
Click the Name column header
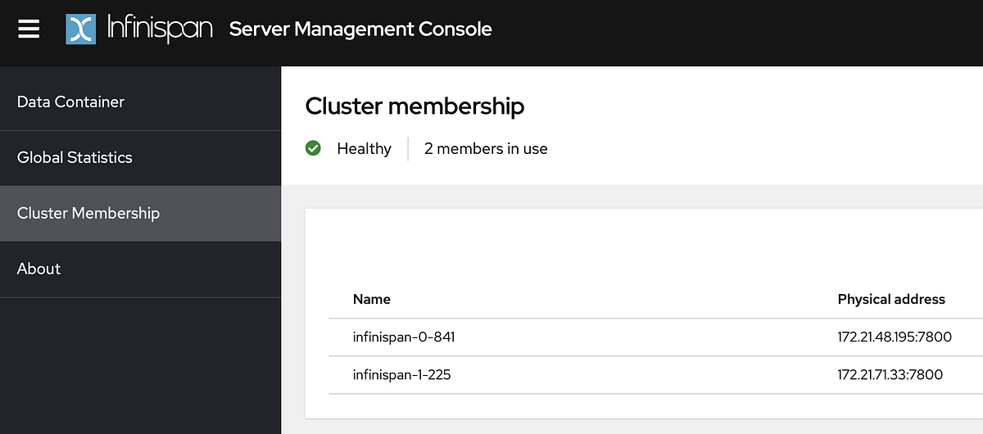point(372,299)
